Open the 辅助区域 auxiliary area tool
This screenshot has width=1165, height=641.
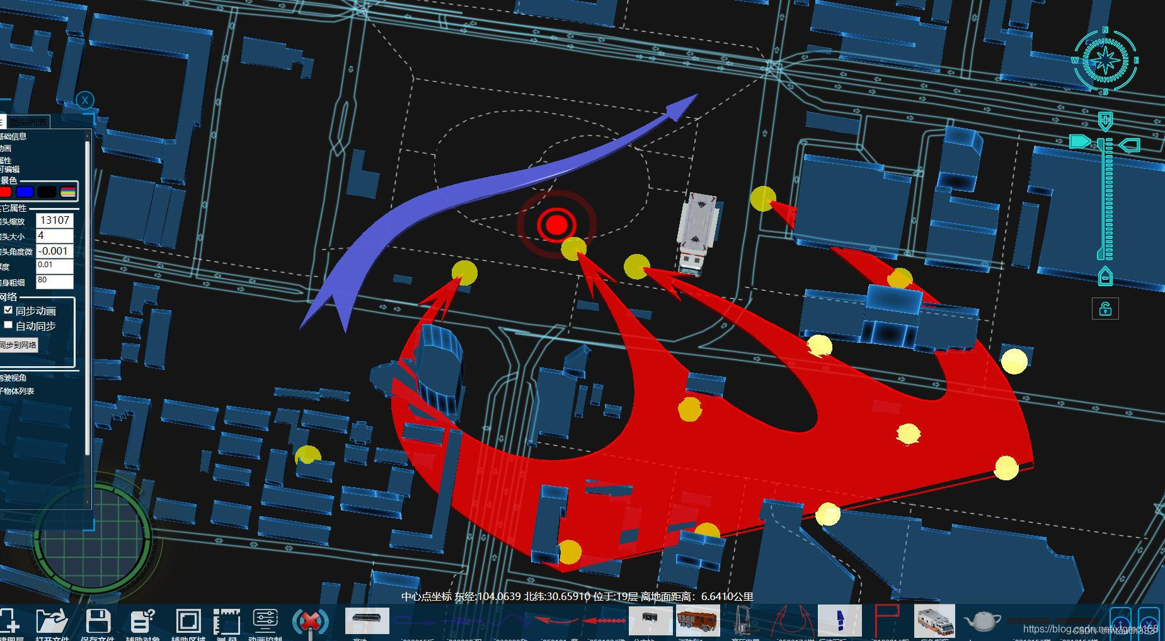pyautogui.click(x=188, y=621)
